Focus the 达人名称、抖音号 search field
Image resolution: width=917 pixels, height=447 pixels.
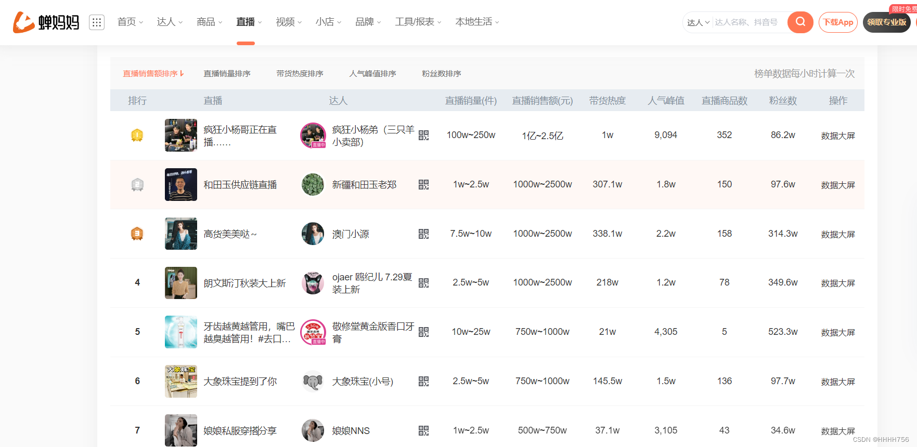[x=749, y=22]
